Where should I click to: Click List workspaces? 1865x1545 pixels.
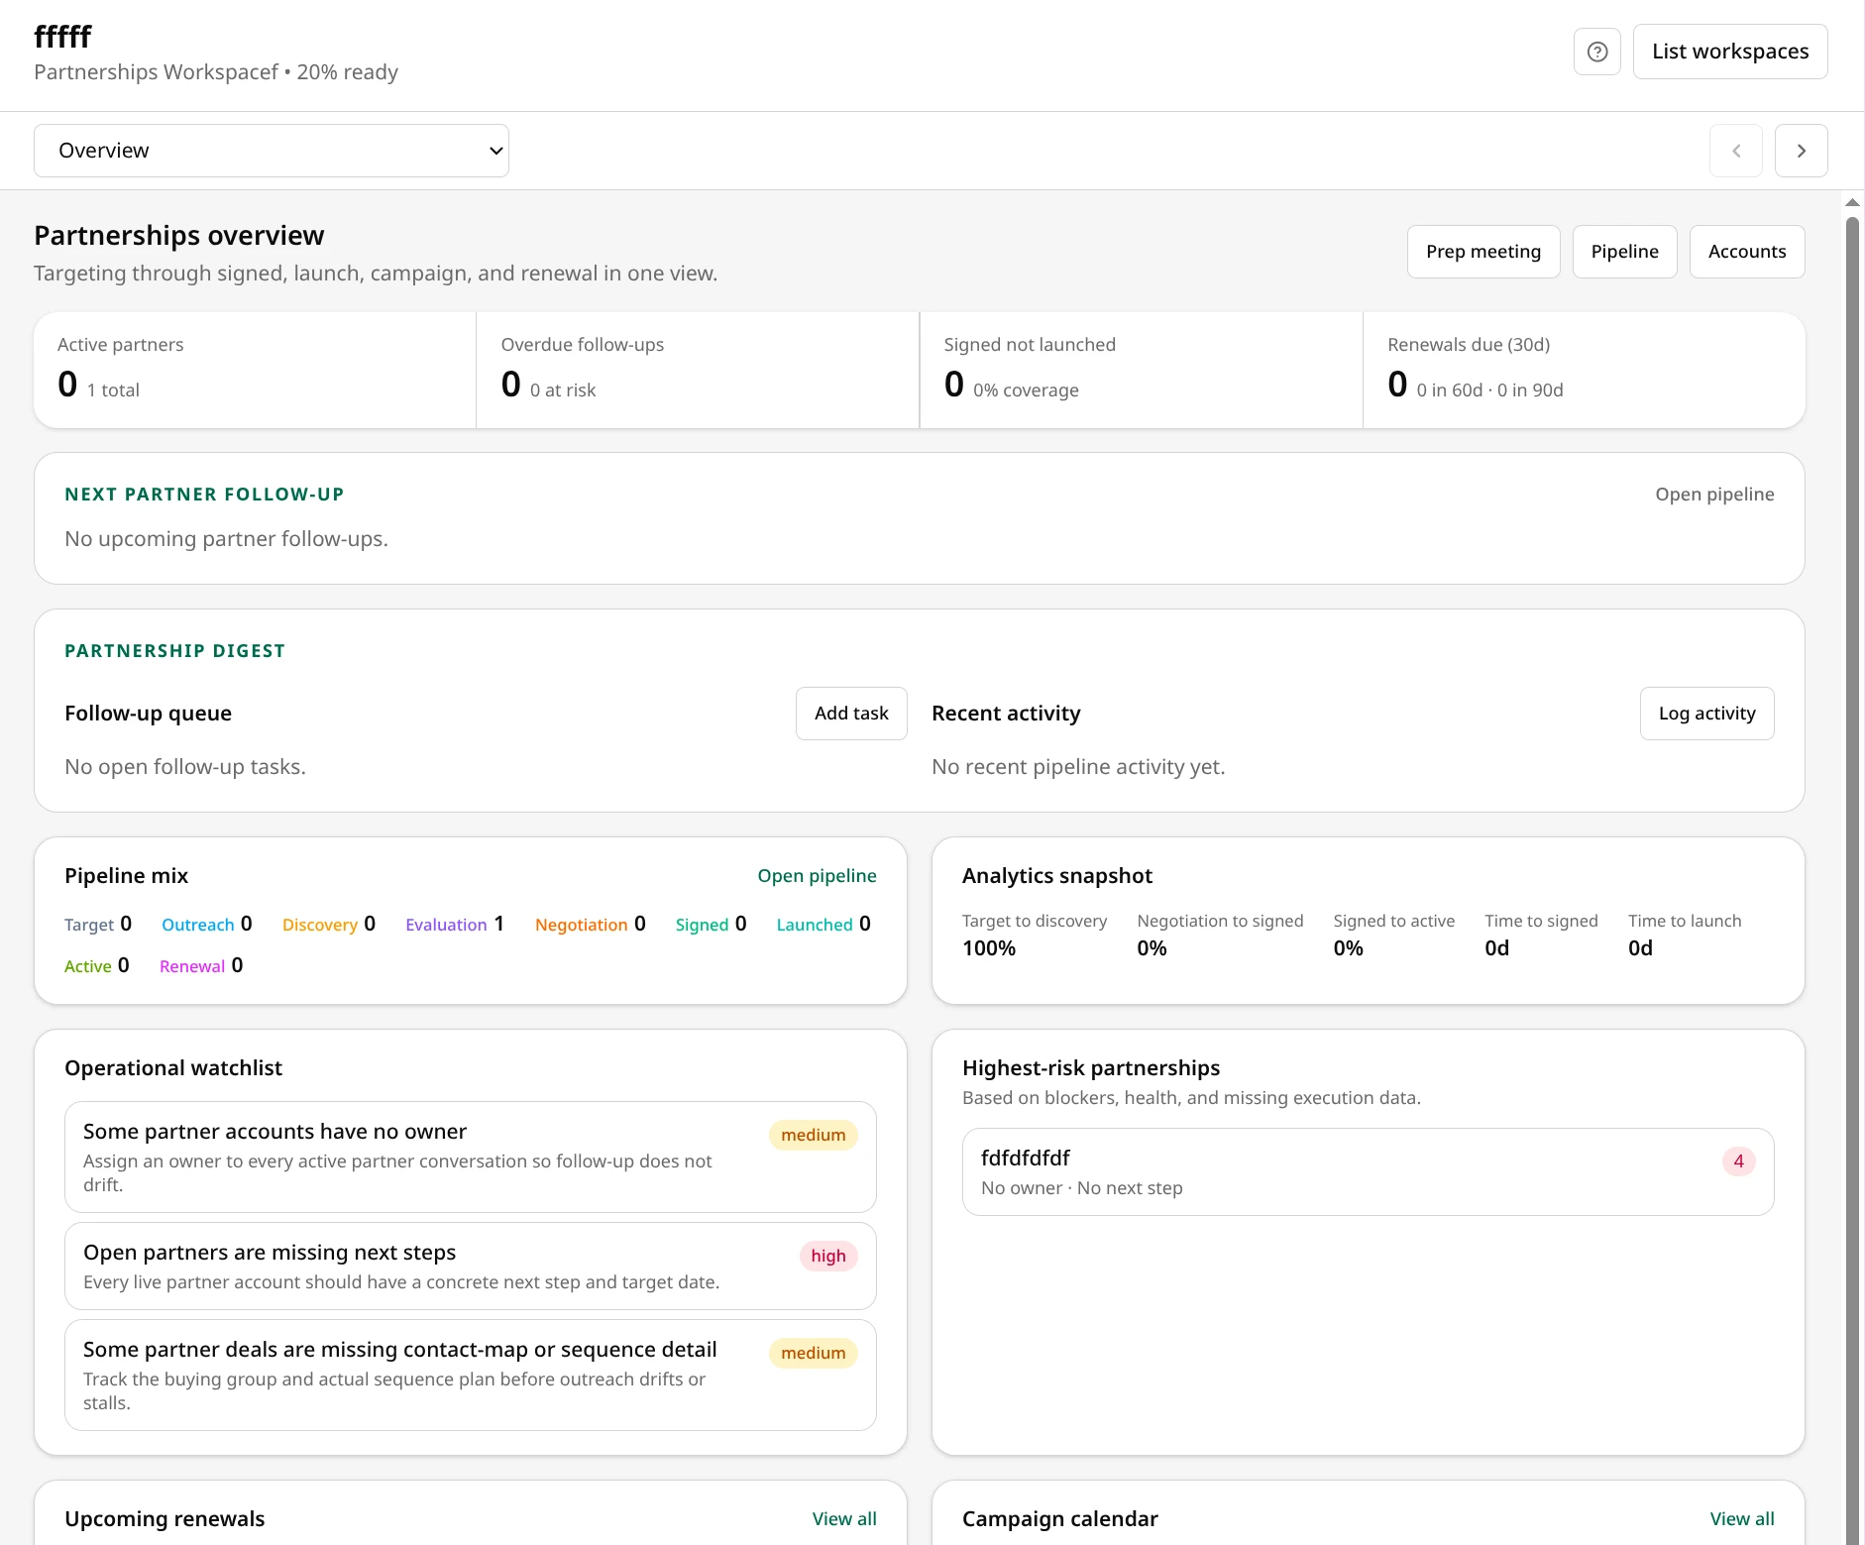(x=1730, y=51)
